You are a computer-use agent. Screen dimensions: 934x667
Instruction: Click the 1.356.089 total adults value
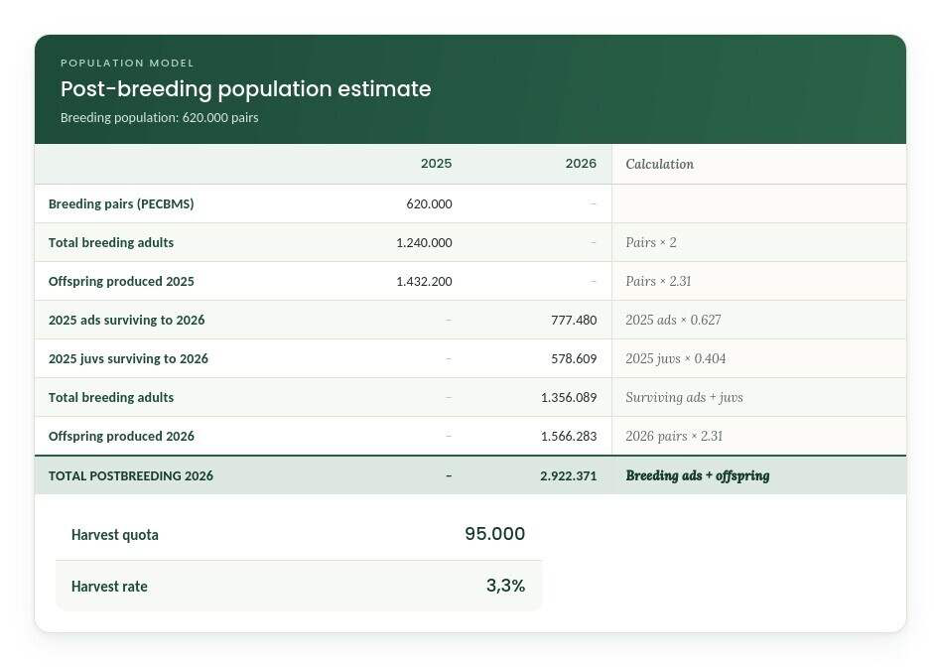click(x=569, y=397)
